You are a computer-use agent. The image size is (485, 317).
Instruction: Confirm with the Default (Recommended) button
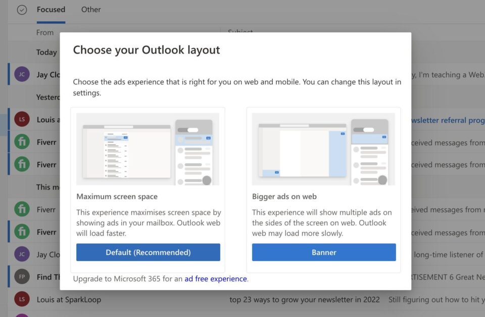[148, 252]
